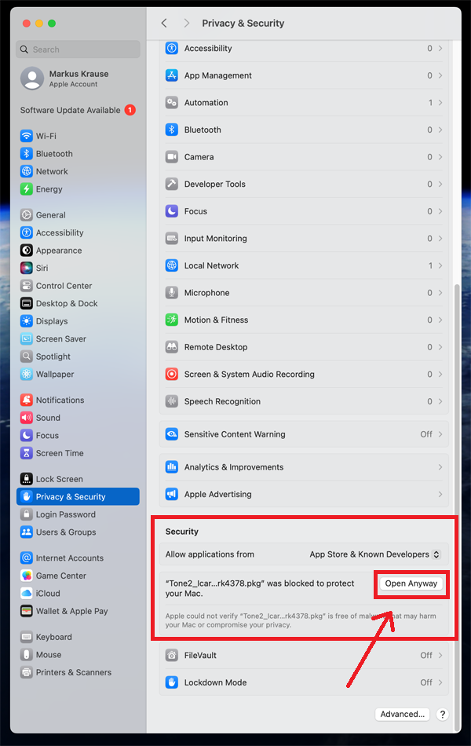Viewport: 471px width, 746px height.
Task: Open the Screen & System Audio Recording icon
Action: [172, 374]
